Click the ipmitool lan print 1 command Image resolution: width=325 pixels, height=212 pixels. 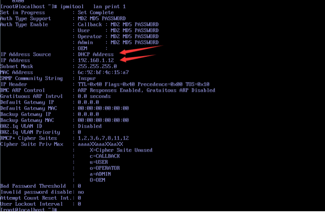tap(93, 6)
